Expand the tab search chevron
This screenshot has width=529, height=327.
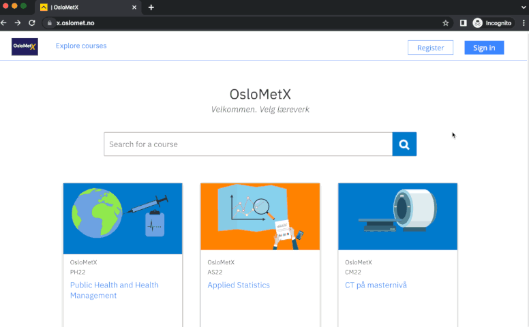(x=524, y=7)
